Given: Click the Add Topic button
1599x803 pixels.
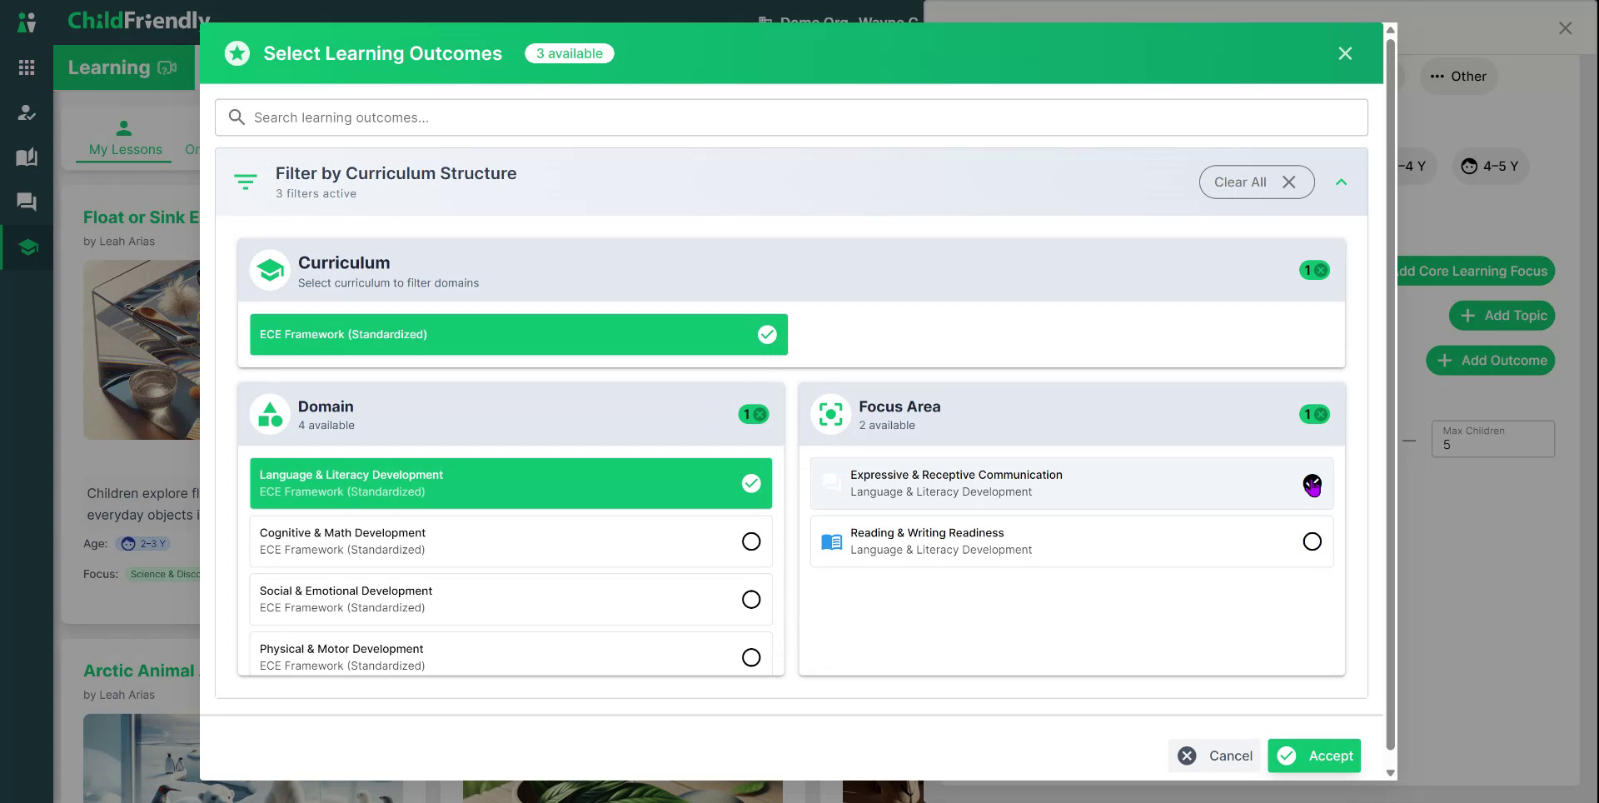Looking at the screenshot, I should pos(1502,316).
